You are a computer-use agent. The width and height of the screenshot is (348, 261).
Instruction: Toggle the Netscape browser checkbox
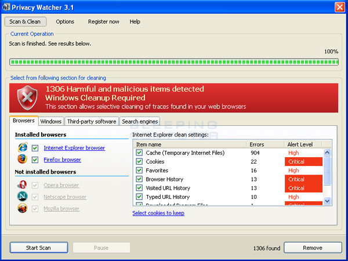click(35, 197)
